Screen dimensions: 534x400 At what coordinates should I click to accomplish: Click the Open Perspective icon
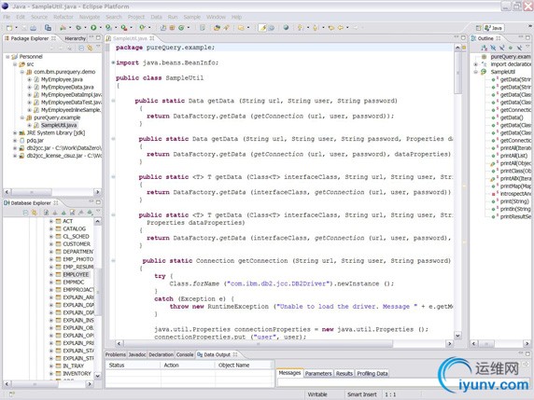(x=479, y=28)
